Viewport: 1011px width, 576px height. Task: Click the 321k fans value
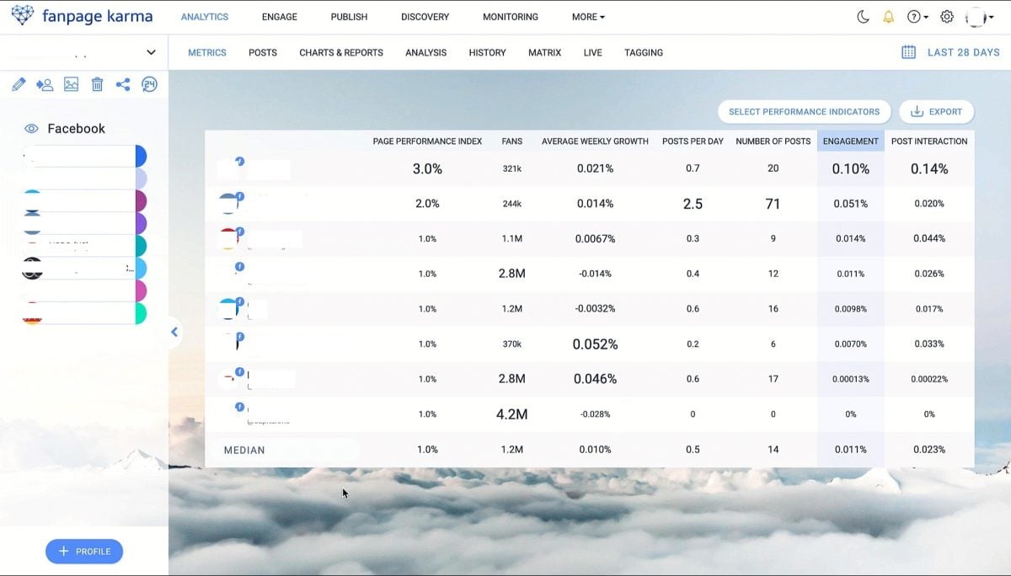pos(511,168)
